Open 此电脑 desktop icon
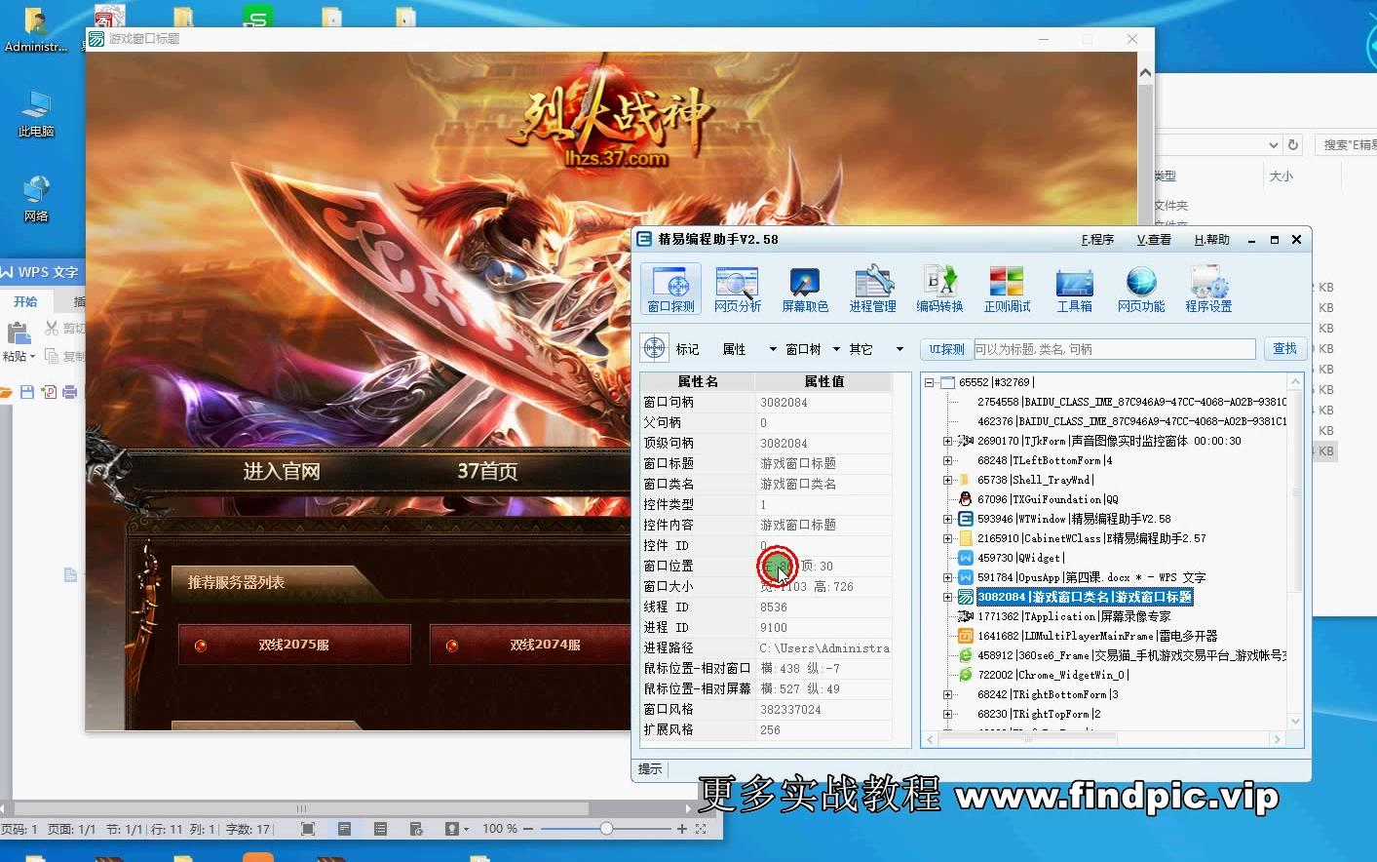Screen dimensions: 1377x862 point(36,114)
